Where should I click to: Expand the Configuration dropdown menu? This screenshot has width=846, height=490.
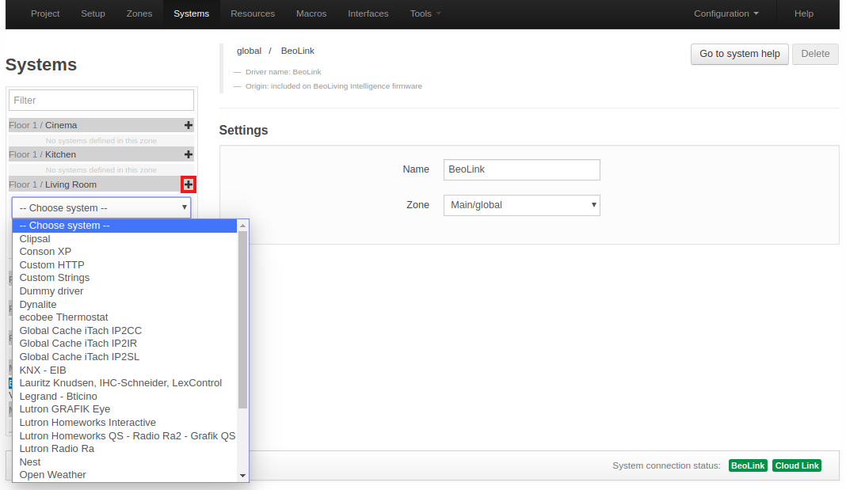tap(726, 13)
